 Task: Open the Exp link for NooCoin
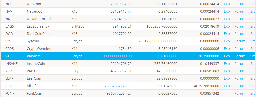click(x=227, y=4)
